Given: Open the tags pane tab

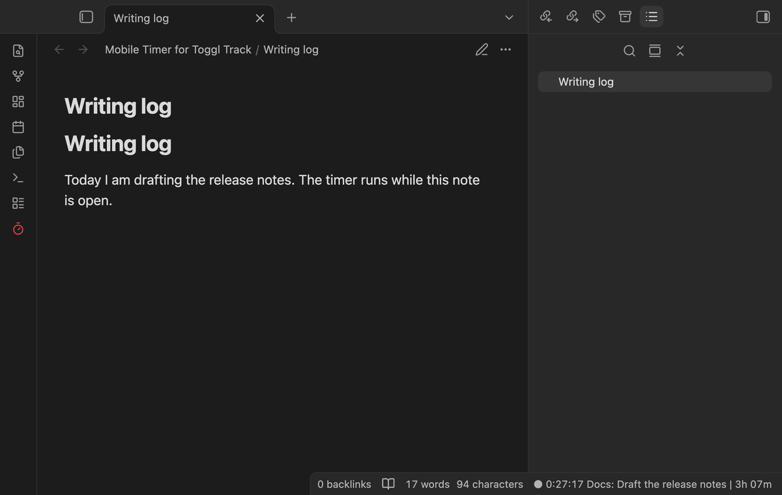Looking at the screenshot, I should (x=599, y=17).
